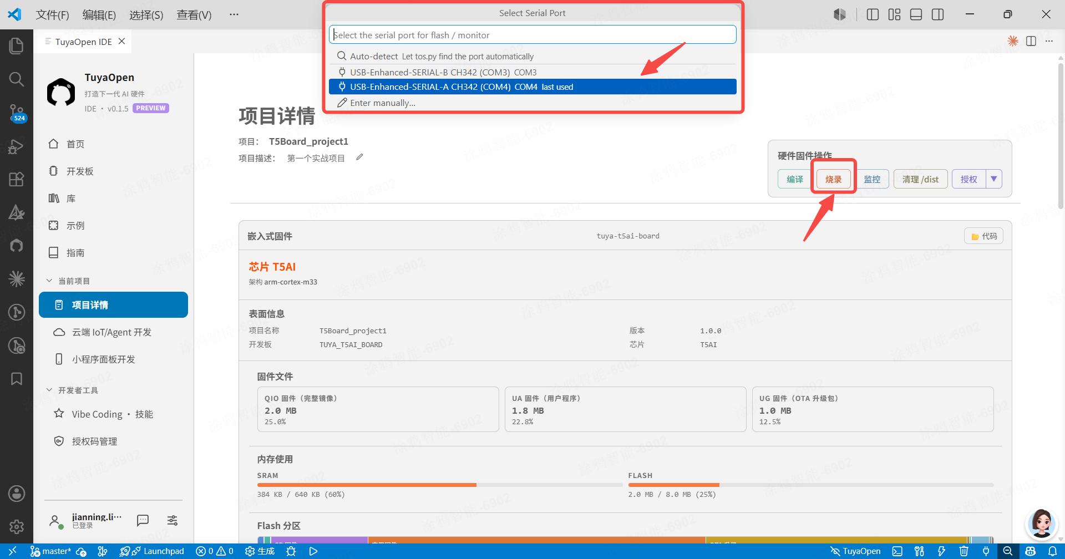This screenshot has height=559, width=1065.
Task: Open Vibe Coding · 技能 item
Action: coord(113,414)
